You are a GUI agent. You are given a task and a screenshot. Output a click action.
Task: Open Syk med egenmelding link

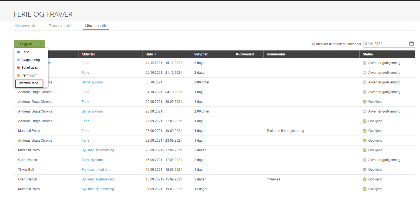[98, 179]
